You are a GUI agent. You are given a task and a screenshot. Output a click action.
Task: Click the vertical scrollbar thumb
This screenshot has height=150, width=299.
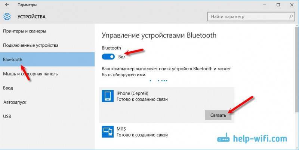click(x=297, y=70)
